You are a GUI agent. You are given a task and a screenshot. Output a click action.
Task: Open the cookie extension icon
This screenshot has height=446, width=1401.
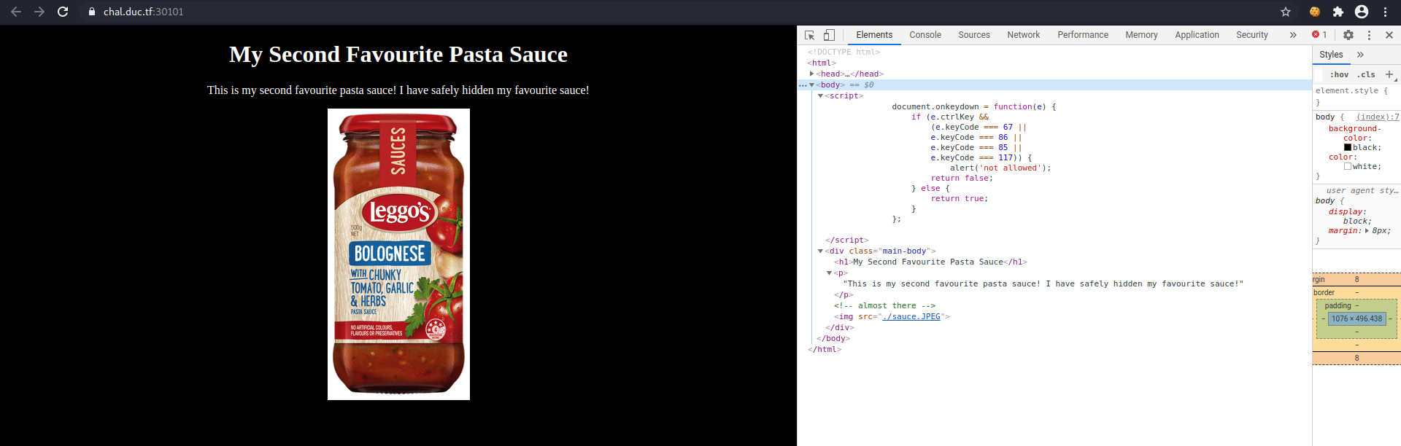pyautogui.click(x=1315, y=12)
